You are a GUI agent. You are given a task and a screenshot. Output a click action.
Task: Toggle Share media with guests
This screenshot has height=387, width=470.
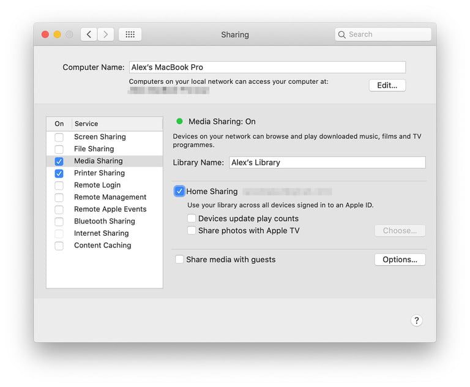click(x=179, y=260)
